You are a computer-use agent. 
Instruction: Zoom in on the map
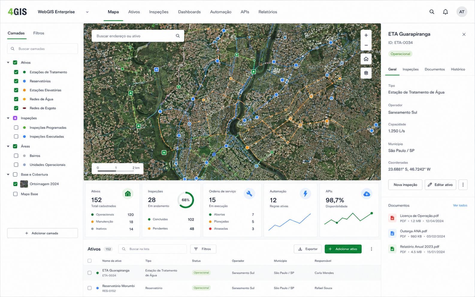tap(366, 35)
